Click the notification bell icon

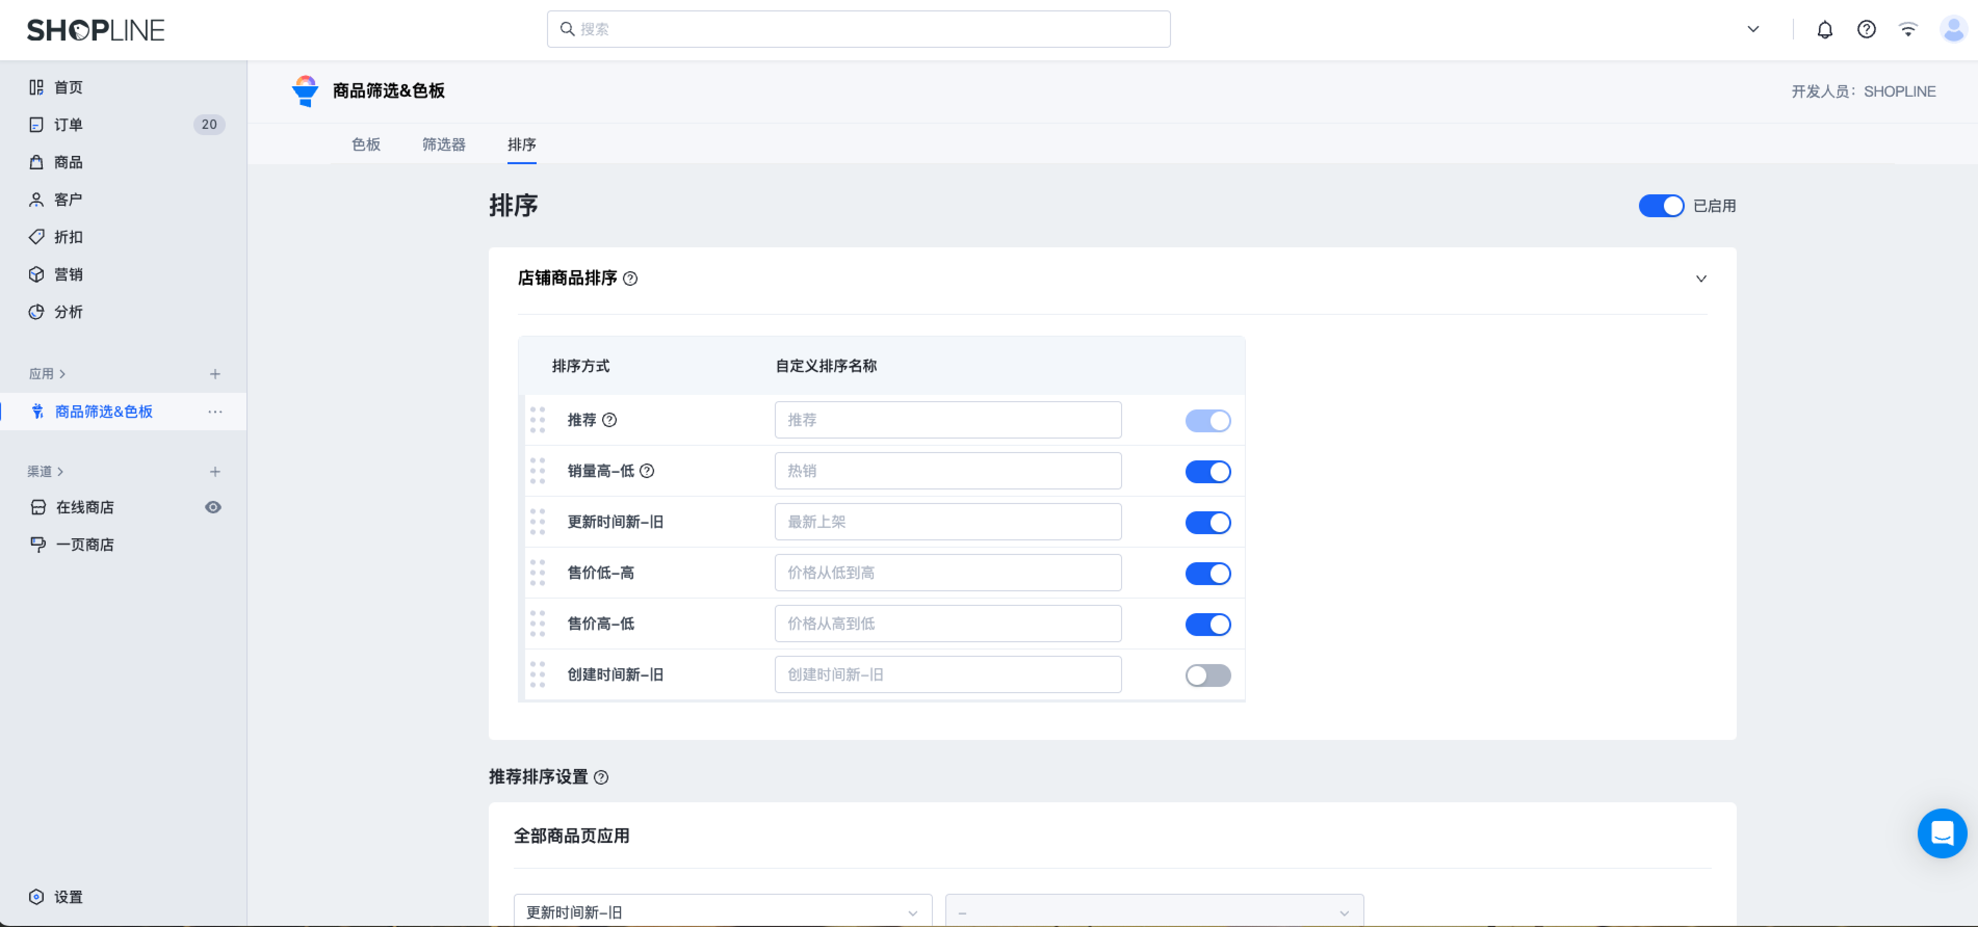(1825, 29)
